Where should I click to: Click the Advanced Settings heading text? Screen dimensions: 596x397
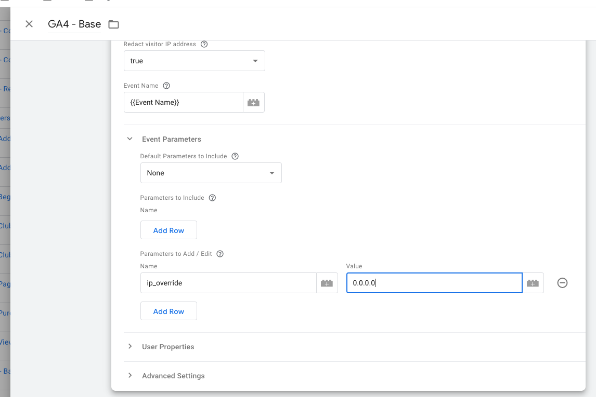[173, 376]
